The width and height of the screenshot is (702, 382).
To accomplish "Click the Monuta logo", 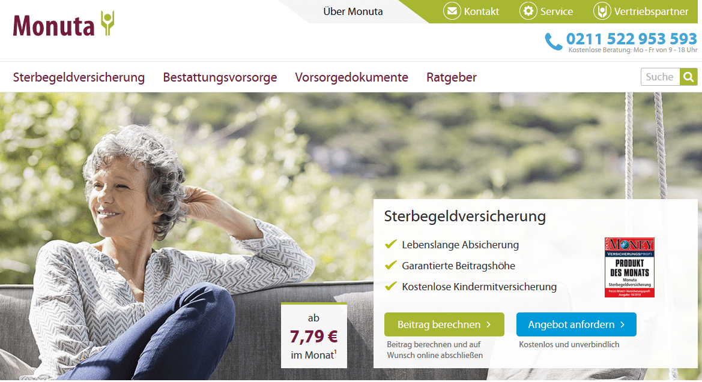I will pos(64,24).
